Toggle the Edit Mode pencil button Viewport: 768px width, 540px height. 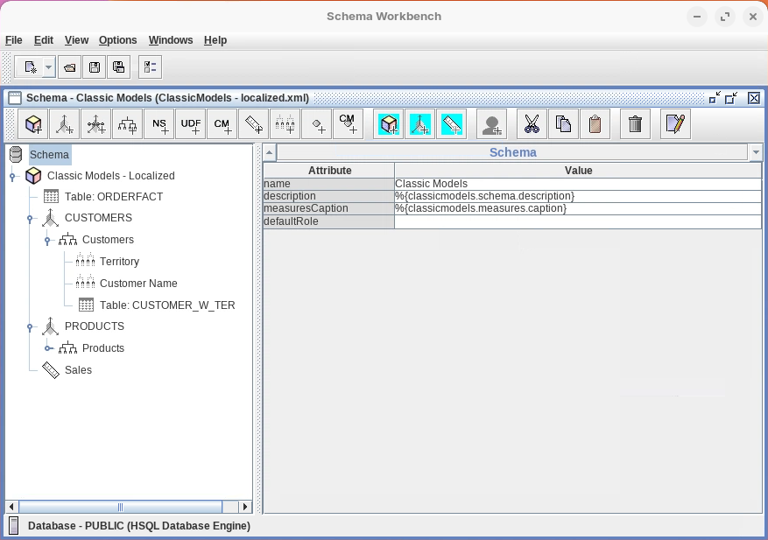pos(675,124)
